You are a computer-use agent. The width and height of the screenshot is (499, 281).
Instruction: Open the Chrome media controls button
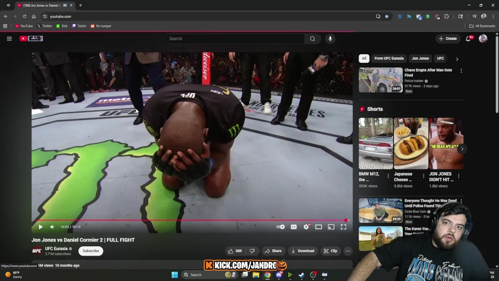474,16
